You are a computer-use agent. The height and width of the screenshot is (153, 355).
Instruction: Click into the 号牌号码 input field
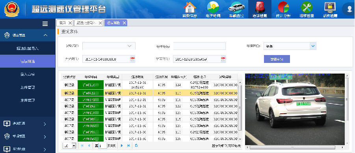point(199,46)
